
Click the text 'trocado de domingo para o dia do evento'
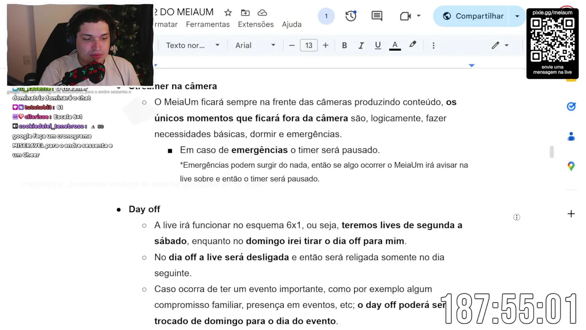point(245,321)
